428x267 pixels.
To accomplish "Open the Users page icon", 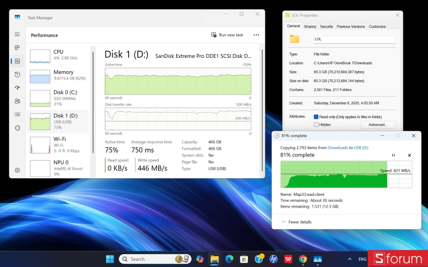I will click(17, 101).
